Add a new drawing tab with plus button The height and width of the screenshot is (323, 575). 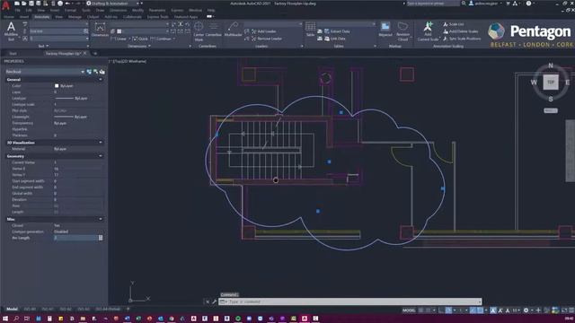pos(95,54)
